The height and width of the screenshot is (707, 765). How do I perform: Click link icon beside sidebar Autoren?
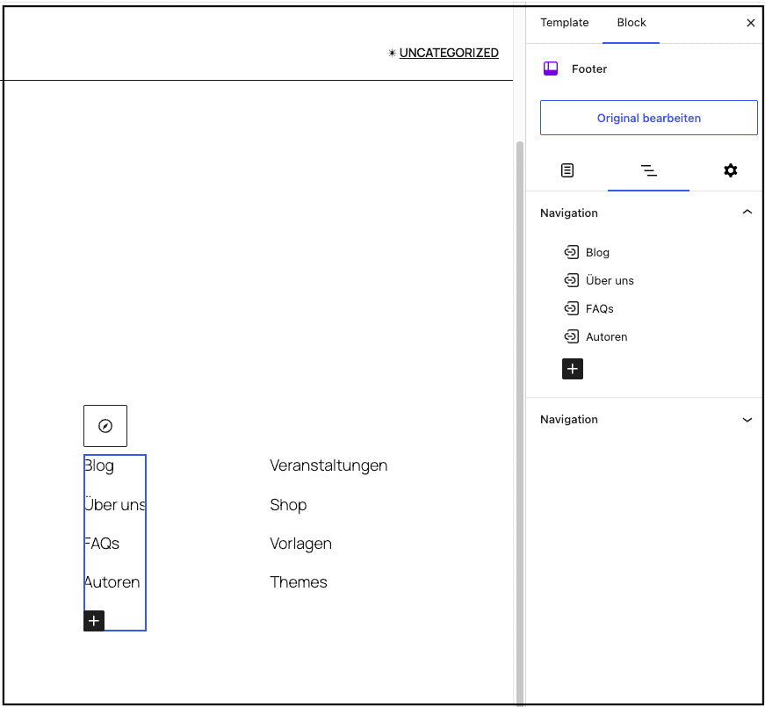pos(571,336)
